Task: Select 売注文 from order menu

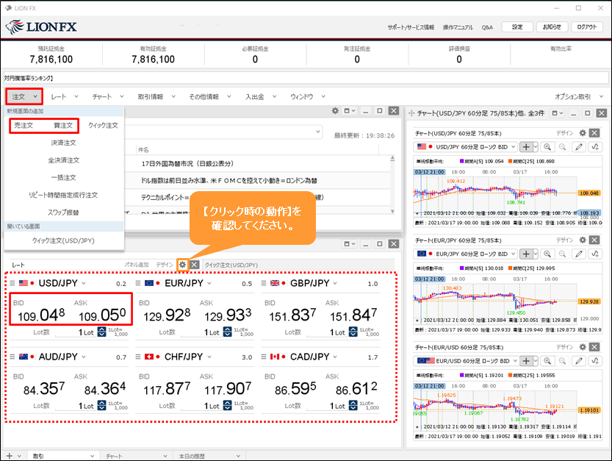Action: [x=24, y=126]
